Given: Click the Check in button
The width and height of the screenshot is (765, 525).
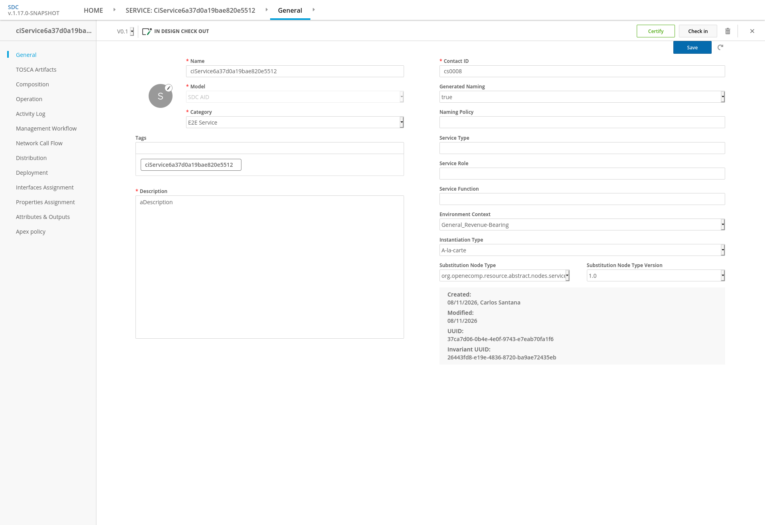Looking at the screenshot, I should [698, 31].
